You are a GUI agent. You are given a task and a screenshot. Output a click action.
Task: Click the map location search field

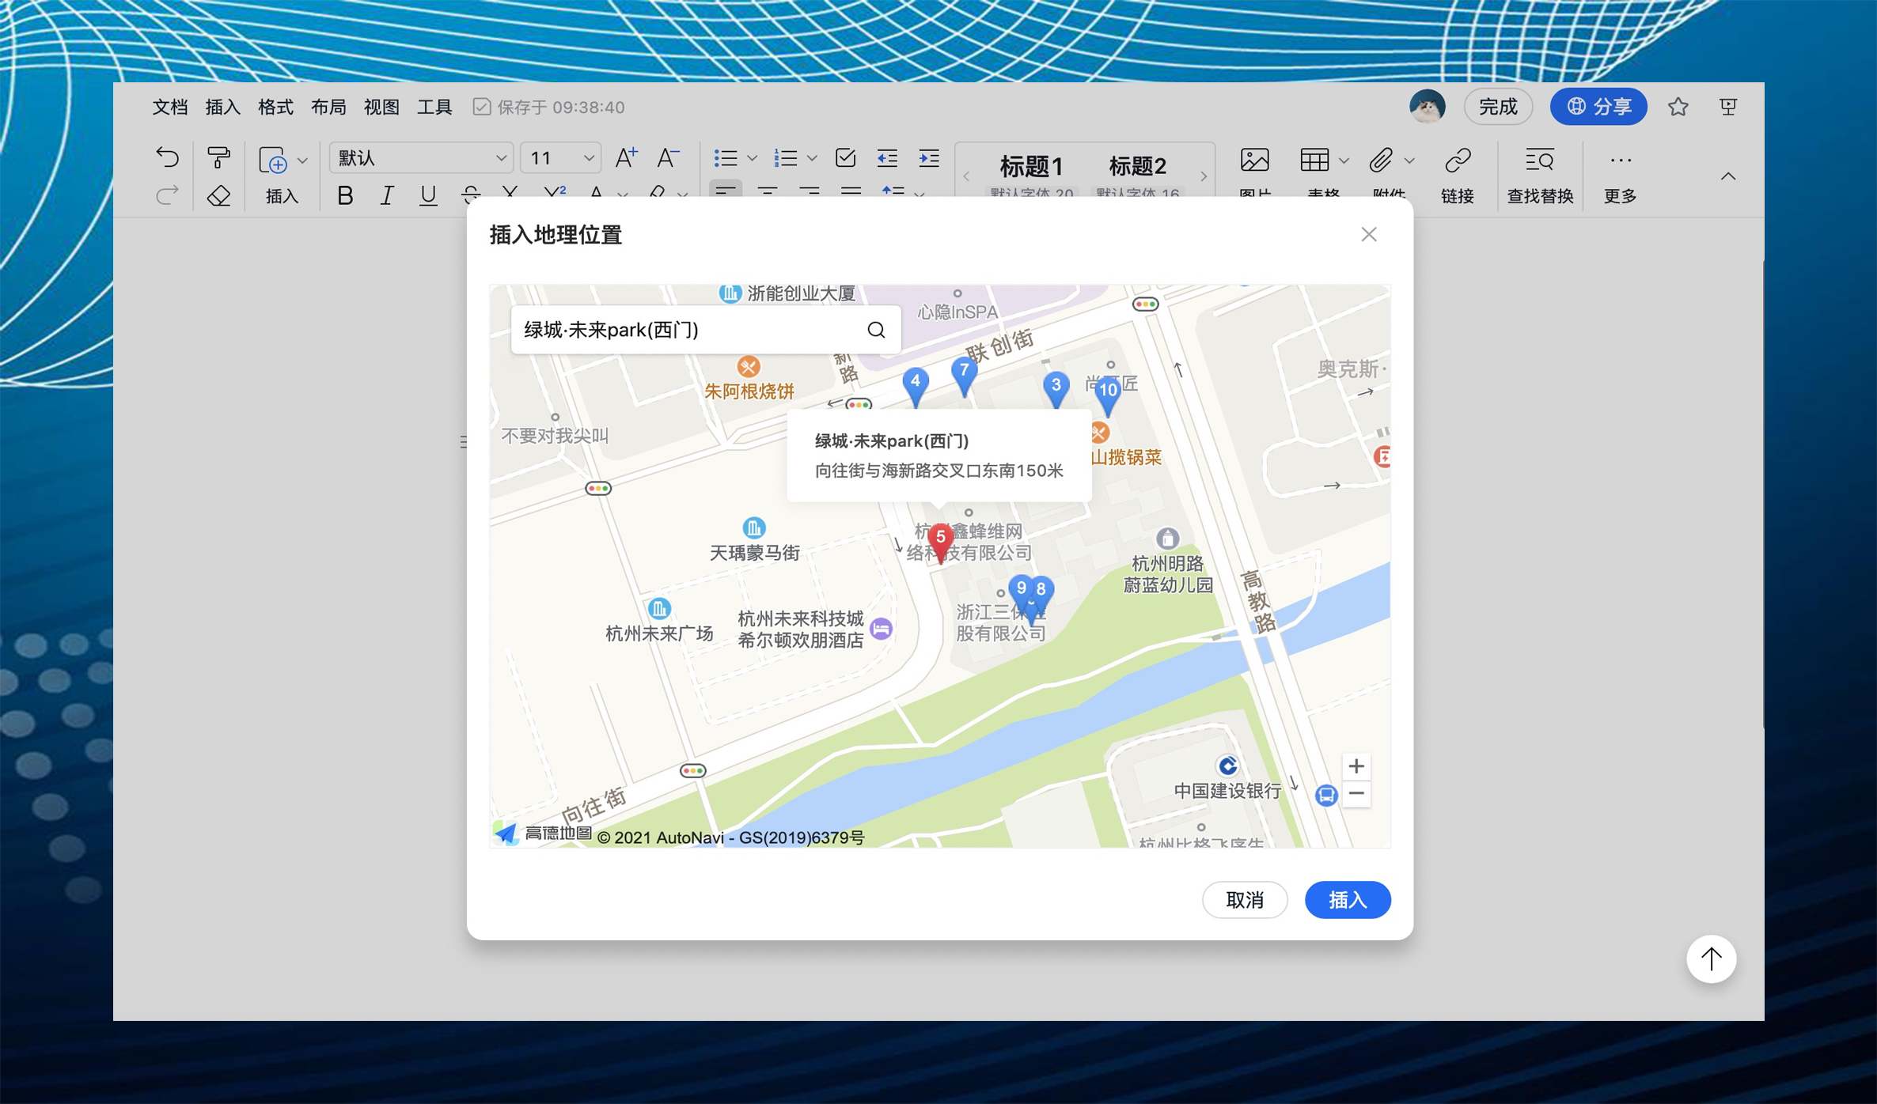(x=688, y=329)
